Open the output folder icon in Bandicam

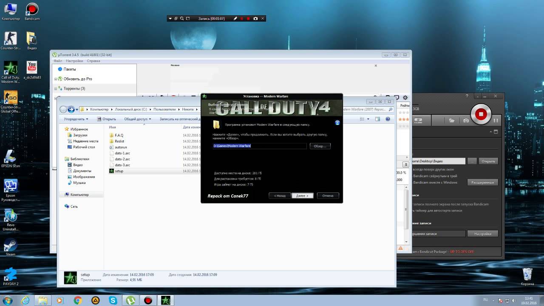452,121
